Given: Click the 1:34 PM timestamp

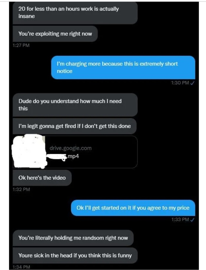Looking at the screenshot, I should click(x=21, y=267).
